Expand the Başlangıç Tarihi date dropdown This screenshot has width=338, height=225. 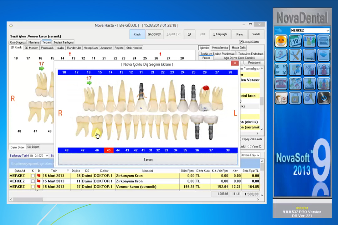[x=47, y=156]
